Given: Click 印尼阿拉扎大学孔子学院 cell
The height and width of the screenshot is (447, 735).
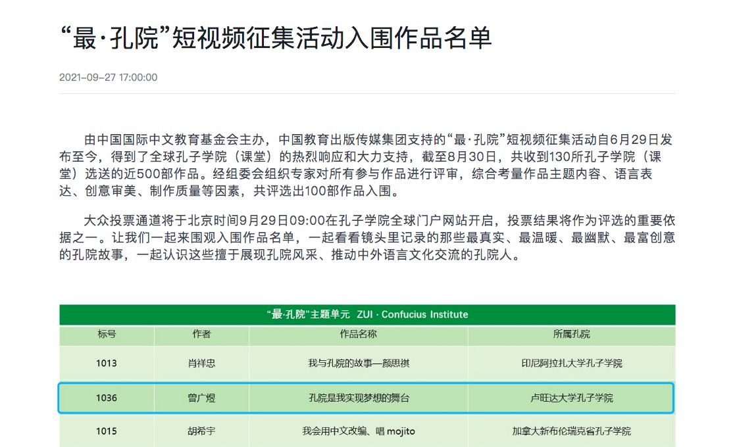Looking at the screenshot, I should (571, 363).
